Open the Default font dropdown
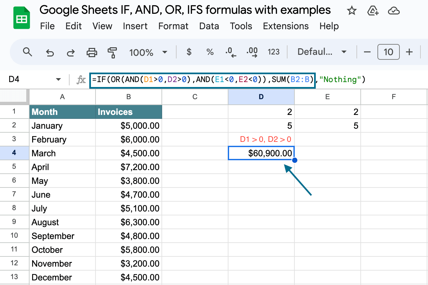The image size is (428, 285). pos(322,52)
